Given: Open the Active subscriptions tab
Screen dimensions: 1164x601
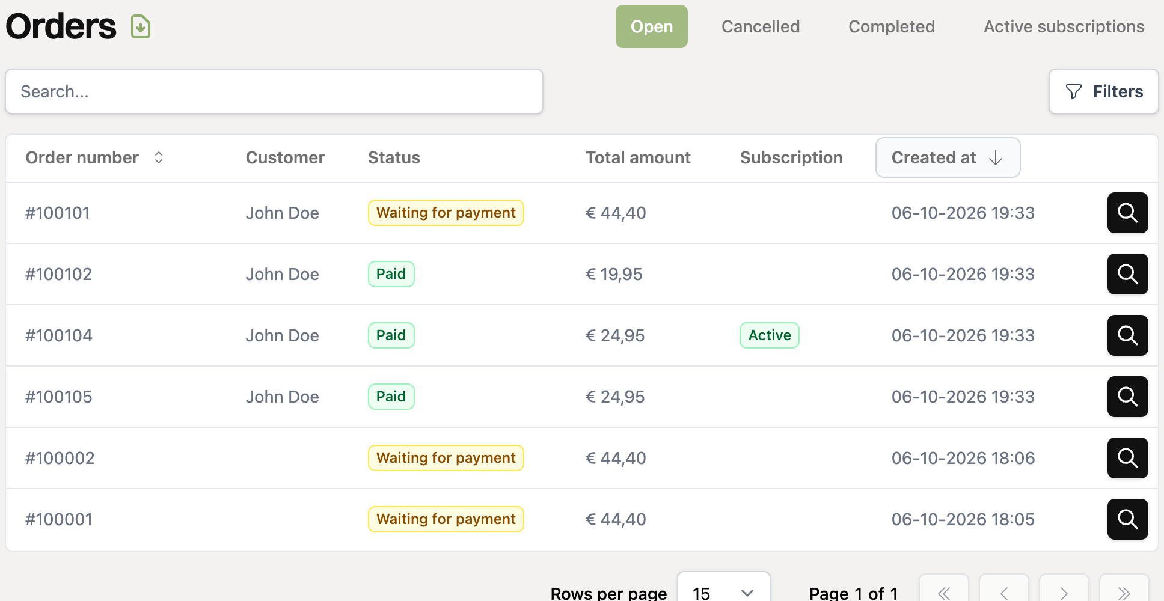Looking at the screenshot, I should (1064, 26).
